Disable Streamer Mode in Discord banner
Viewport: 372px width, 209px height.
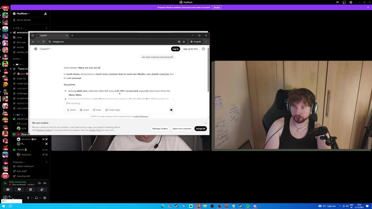click(x=217, y=7)
